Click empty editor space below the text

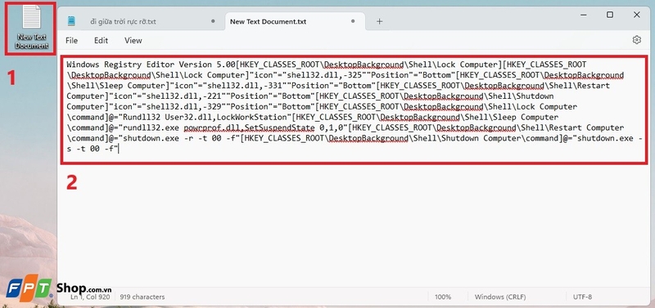coord(355,230)
